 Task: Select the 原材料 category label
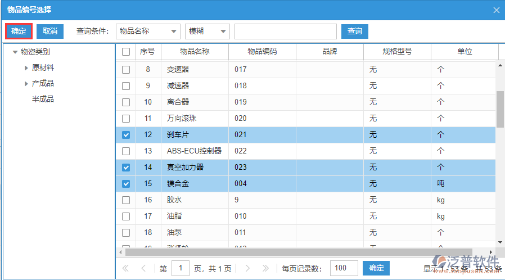pos(43,68)
